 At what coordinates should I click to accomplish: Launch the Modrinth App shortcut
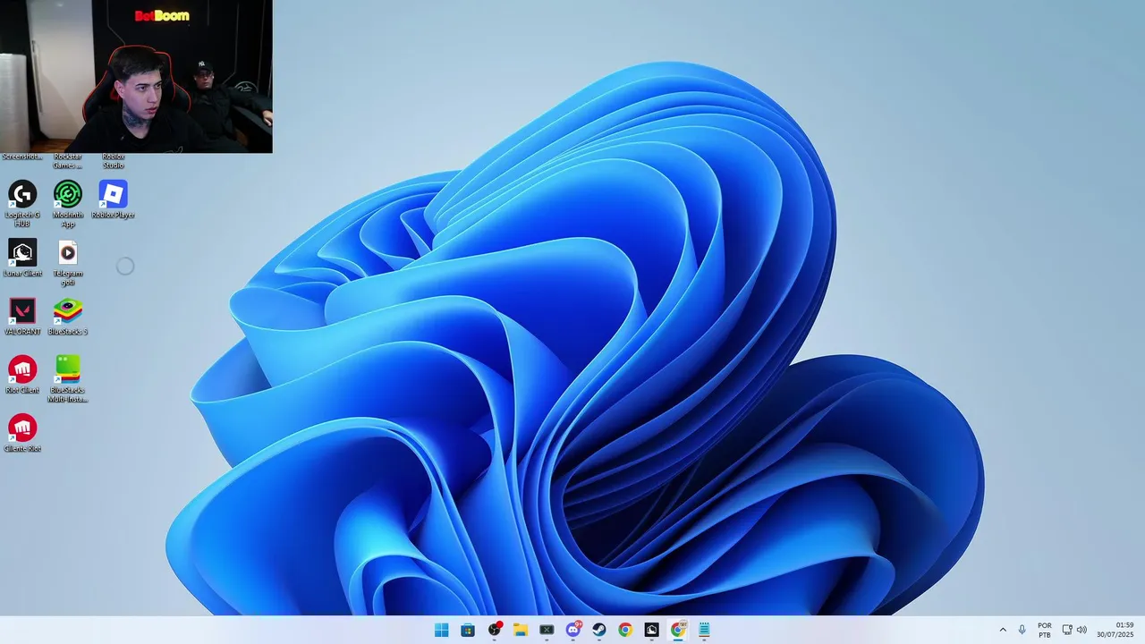pos(68,203)
